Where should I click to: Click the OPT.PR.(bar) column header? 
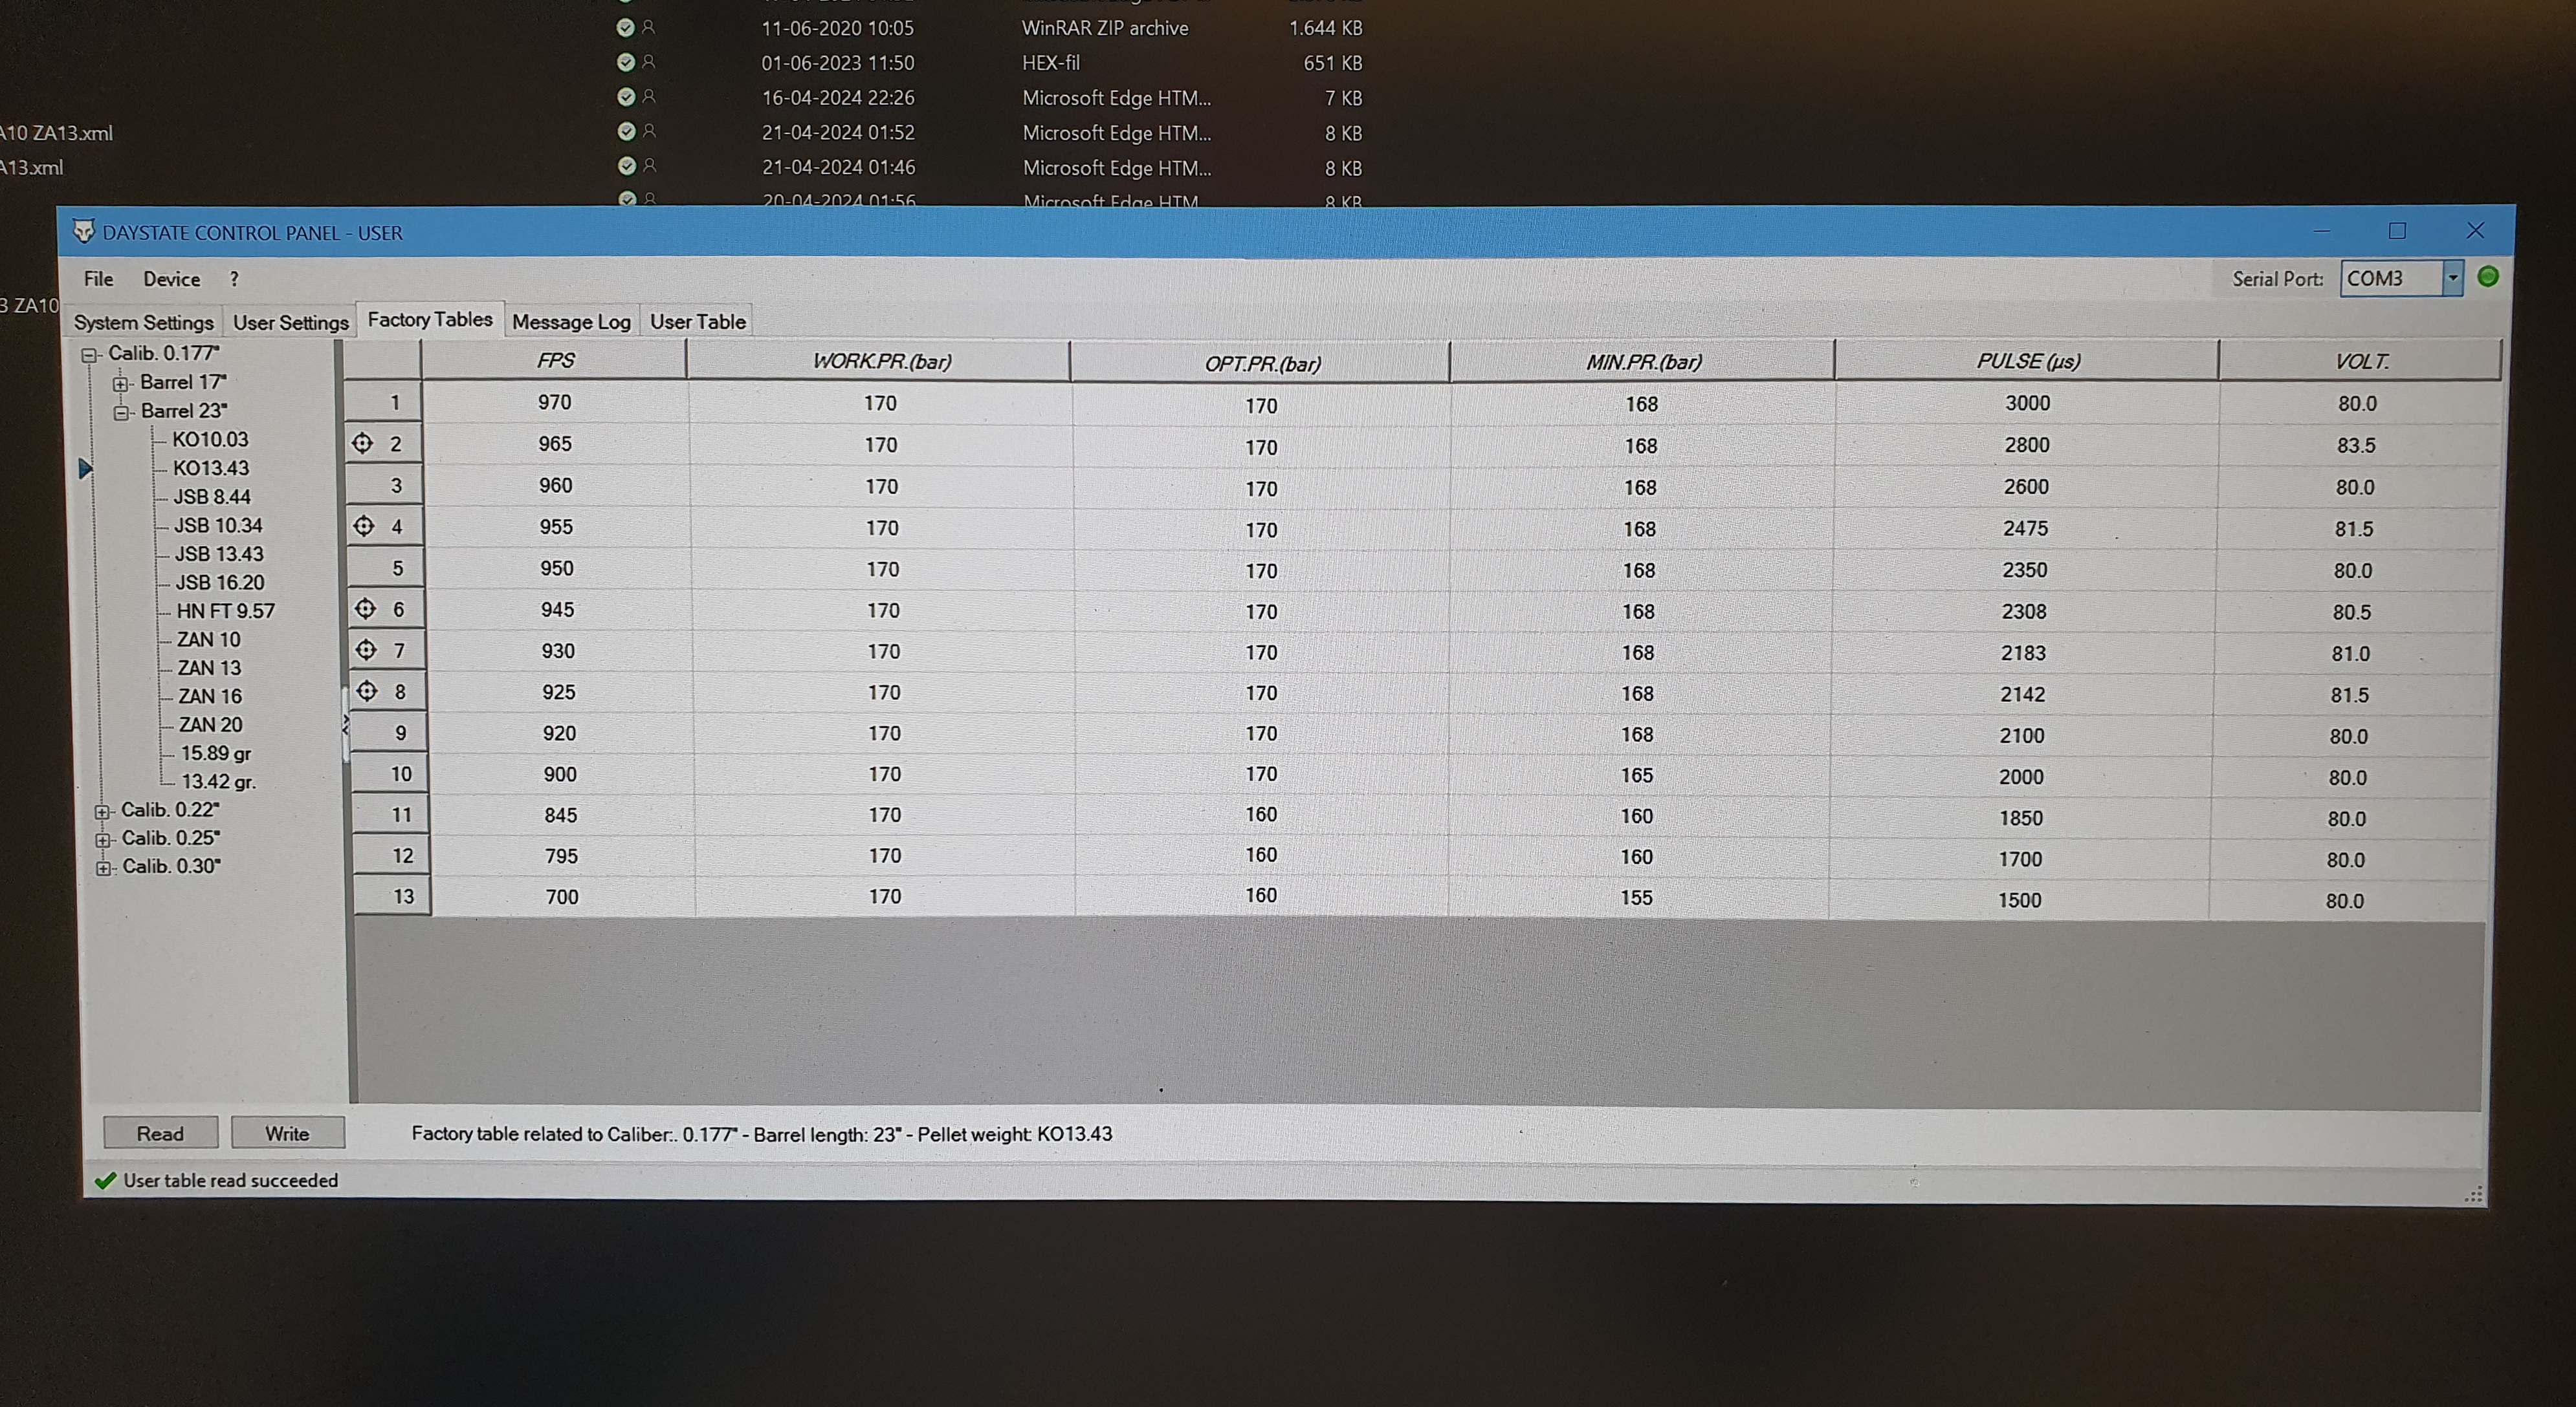coord(1261,363)
